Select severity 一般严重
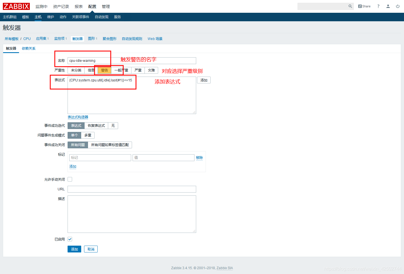The width and height of the screenshot is (404, 274). click(x=121, y=70)
